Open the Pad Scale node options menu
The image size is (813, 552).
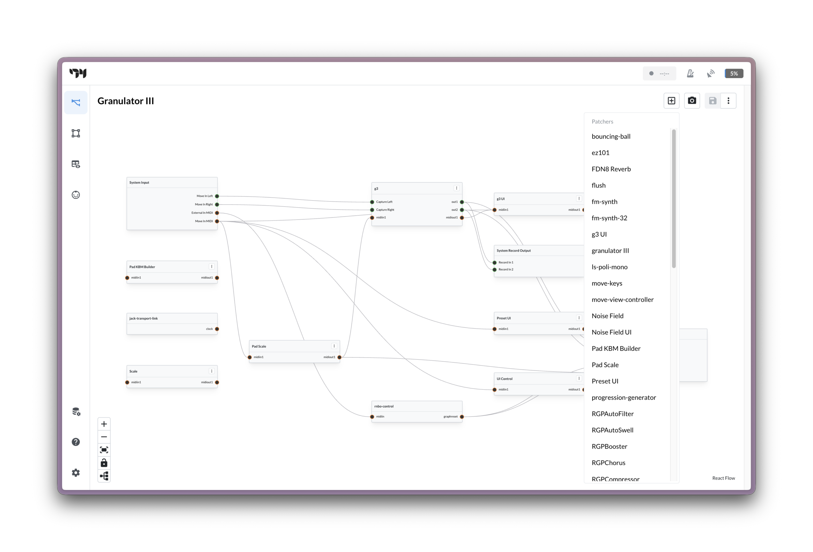[334, 346]
